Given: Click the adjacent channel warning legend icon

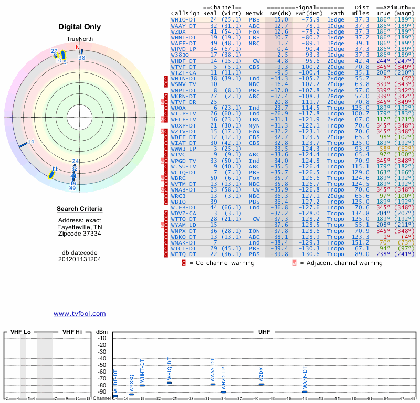Looking at the screenshot, I should (295, 263).
